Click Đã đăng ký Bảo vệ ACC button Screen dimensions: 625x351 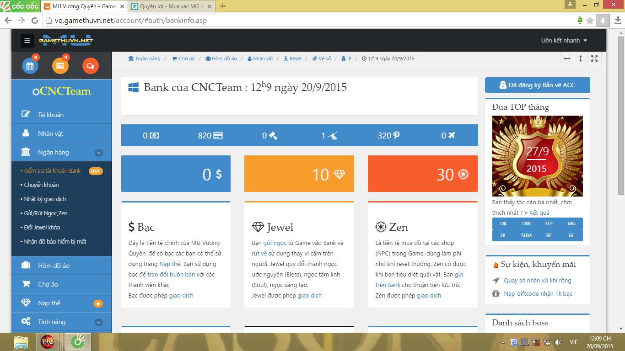[538, 85]
